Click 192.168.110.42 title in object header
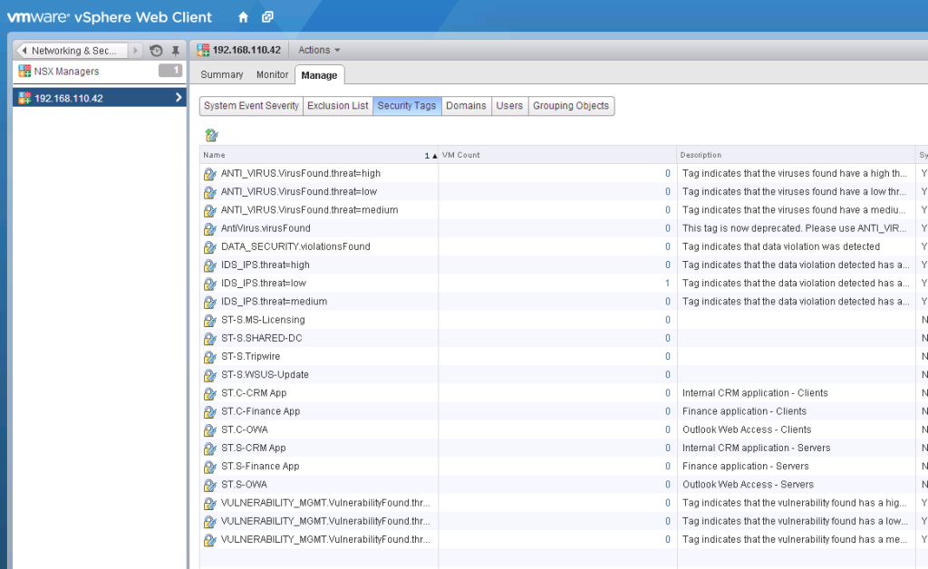Image resolution: width=928 pixels, height=569 pixels. click(246, 50)
